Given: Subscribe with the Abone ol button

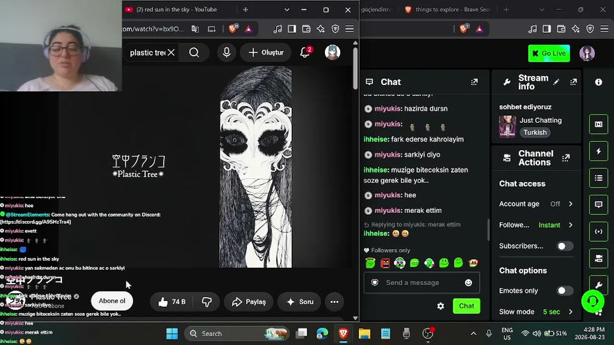Looking at the screenshot, I should pos(112,301).
